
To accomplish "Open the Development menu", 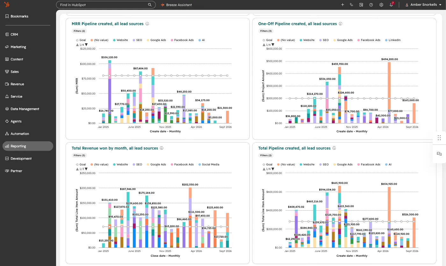I will (x=18, y=158).
